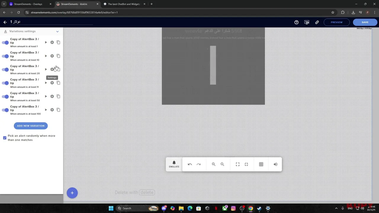The image size is (379, 213).
Task: Open settings for the 'at least 1' variation
Action: point(52,42)
